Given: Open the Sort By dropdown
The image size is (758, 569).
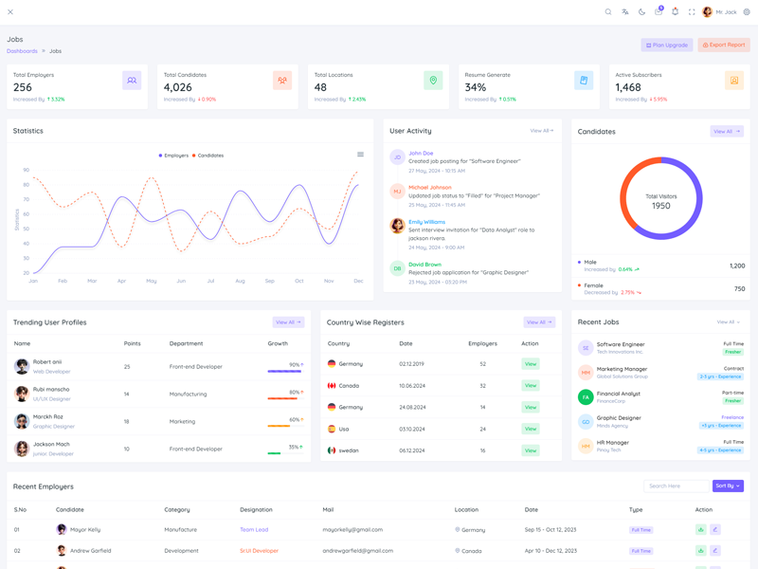Looking at the screenshot, I should click(728, 486).
